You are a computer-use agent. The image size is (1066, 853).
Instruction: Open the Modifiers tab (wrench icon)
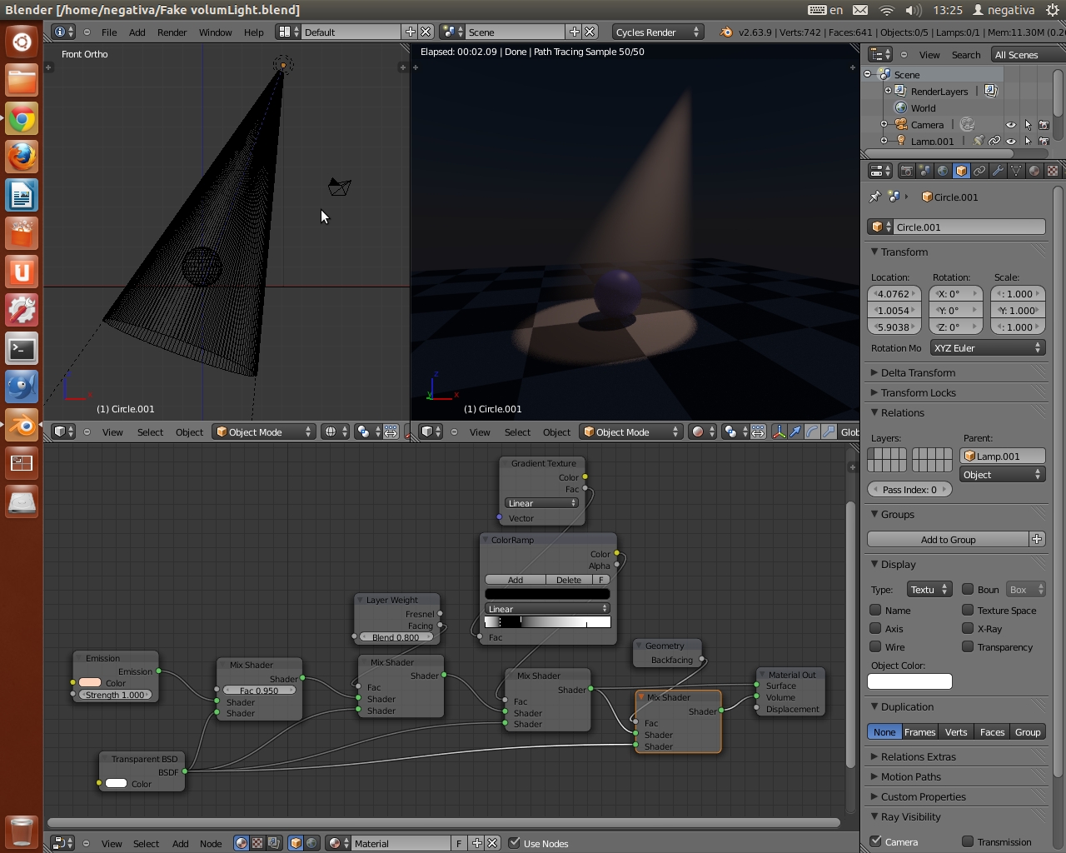tap(998, 171)
